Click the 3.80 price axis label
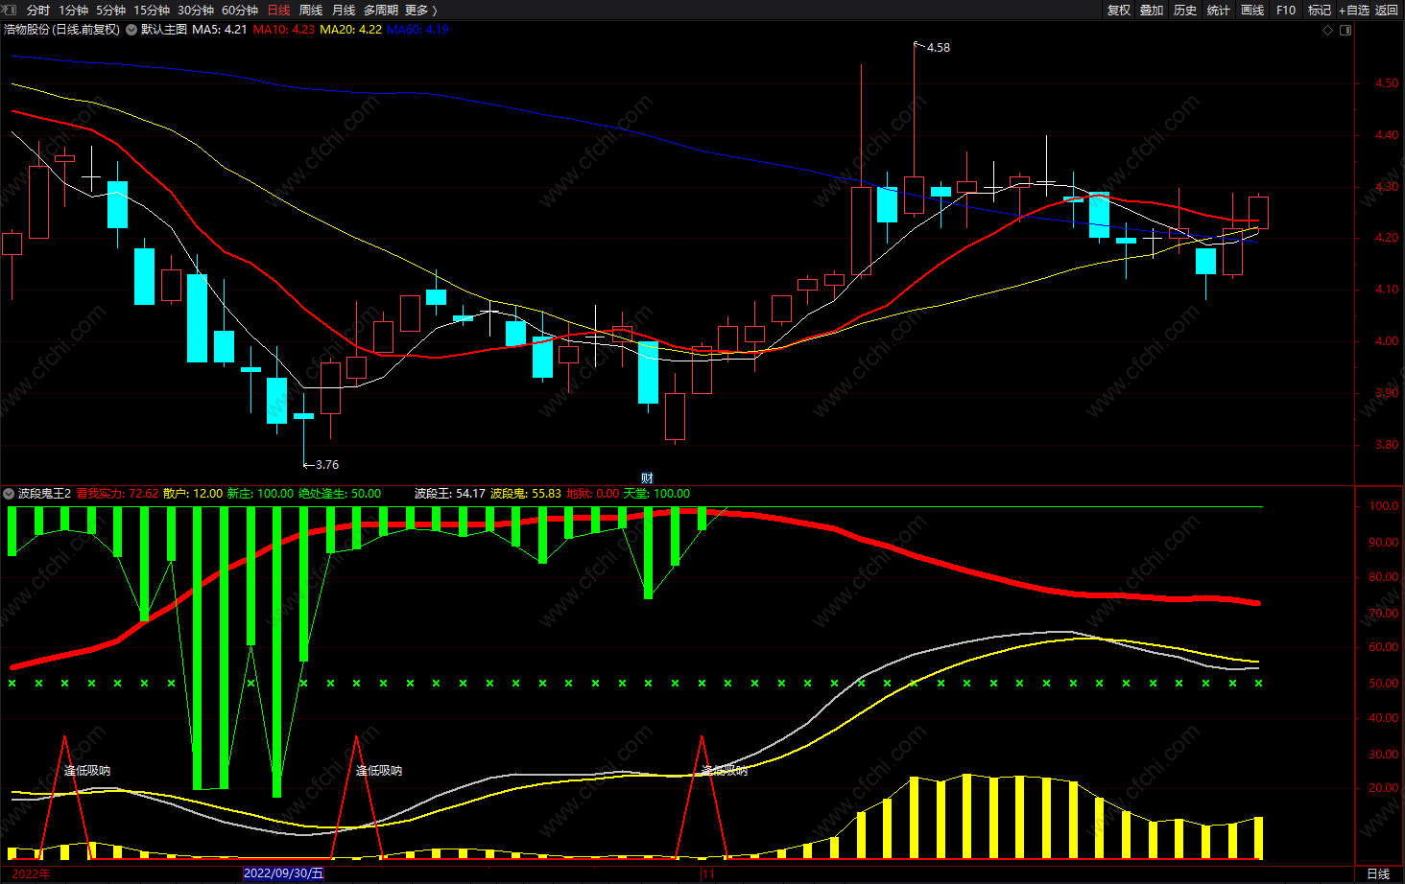This screenshot has height=884, width=1405. pyautogui.click(x=1386, y=445)
